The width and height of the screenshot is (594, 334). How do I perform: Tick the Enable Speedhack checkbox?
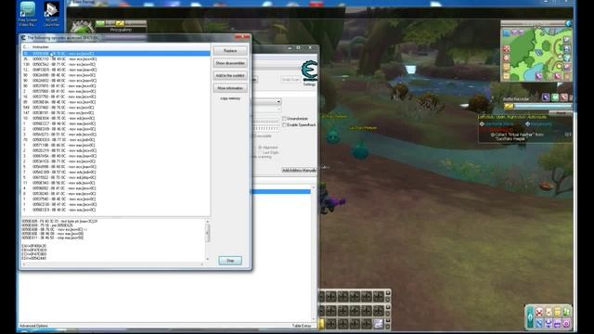(x=284, y=124)
